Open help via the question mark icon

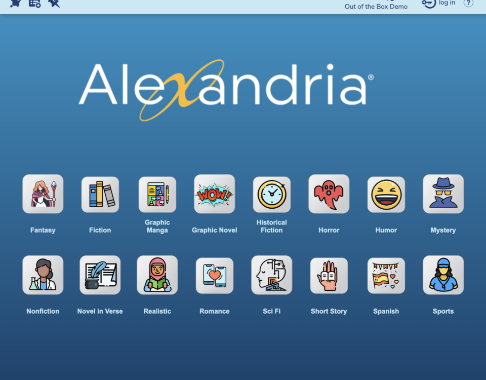coord(468,3)
